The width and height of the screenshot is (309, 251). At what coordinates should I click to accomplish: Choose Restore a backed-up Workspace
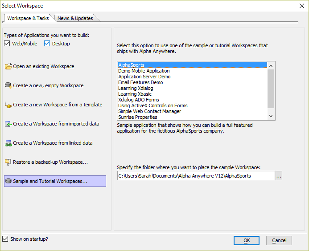pyautogui.click(x=50, y=162)
